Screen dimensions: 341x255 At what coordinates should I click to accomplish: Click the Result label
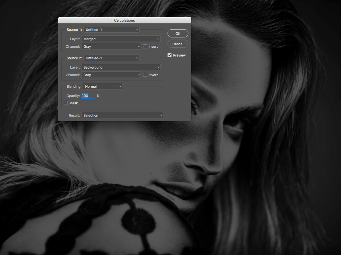click(74, 115)
